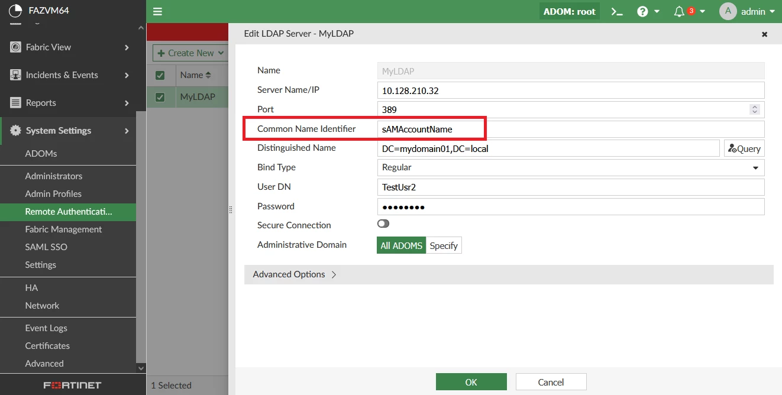Click the Distinguished Name field
Image resolution: width=782 pixels, height=395 pixels.
548,148
